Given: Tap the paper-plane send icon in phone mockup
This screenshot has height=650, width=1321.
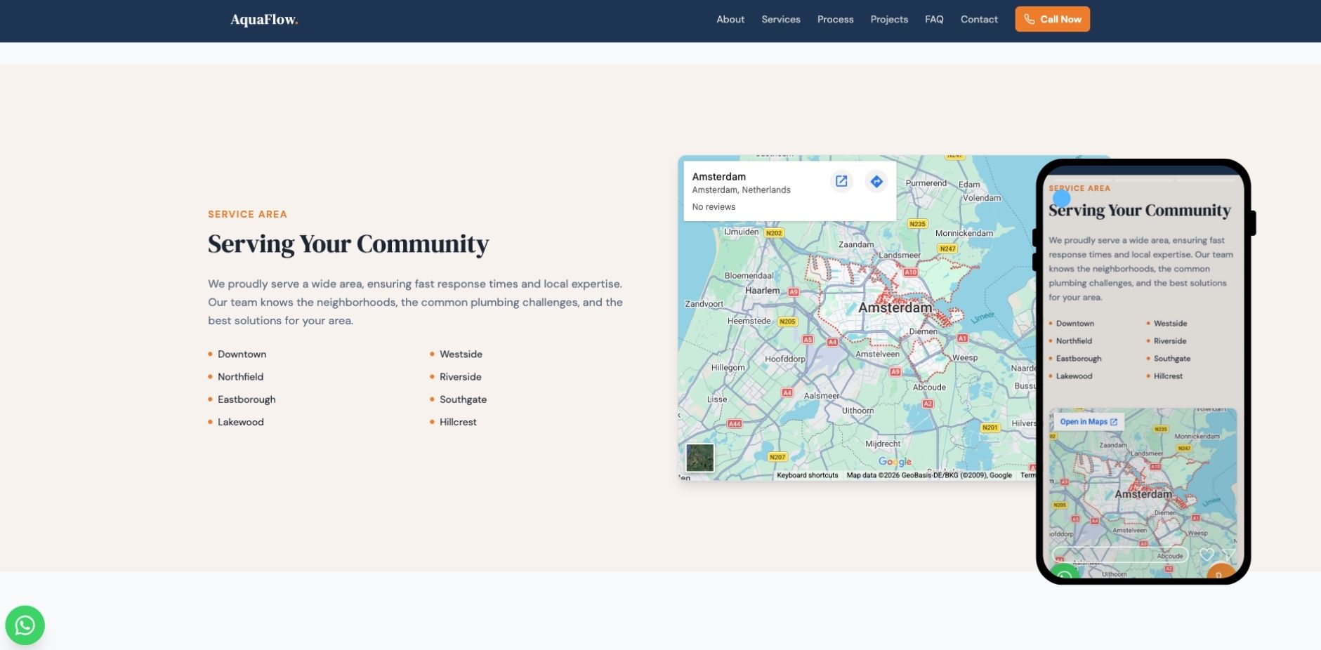Looking at the screenshot, I should point(1228,555).
